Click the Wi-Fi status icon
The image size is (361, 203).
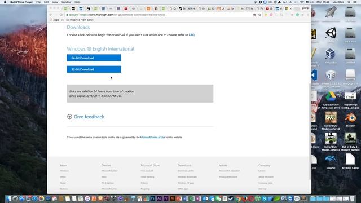coord(302,2)
